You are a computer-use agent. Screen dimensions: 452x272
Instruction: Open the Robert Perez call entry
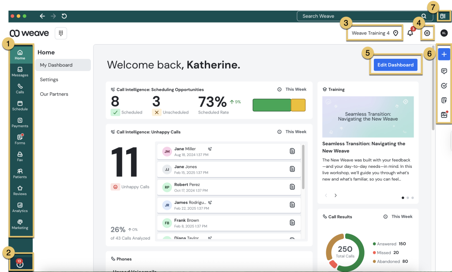(x=229, y=187)
